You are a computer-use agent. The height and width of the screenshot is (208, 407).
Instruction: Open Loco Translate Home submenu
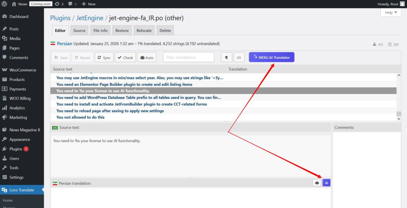pos(8,200)
